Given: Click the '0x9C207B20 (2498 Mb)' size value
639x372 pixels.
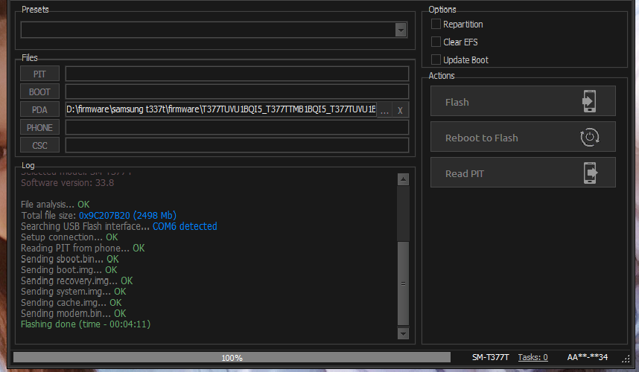Looking at the screenshot, I should (127, 215).
